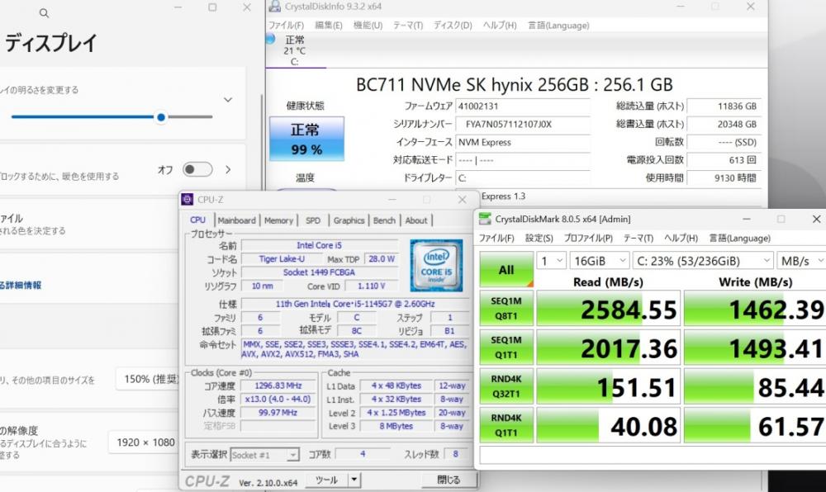Open 機能(U) menu in CrystalDiskInfo

tap(368, 26)
